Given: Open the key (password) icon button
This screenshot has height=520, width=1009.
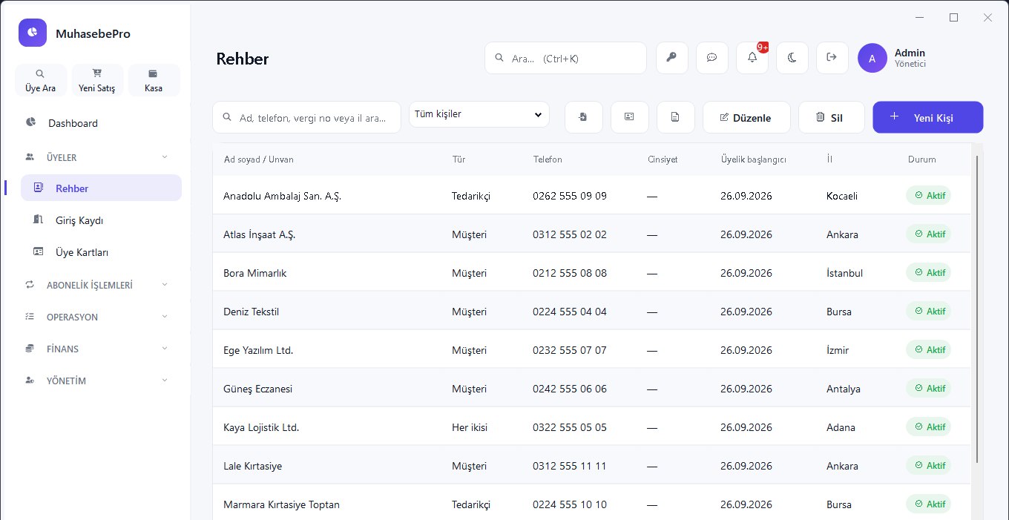Looking at the screenshot, I should [x=672, y=58].
